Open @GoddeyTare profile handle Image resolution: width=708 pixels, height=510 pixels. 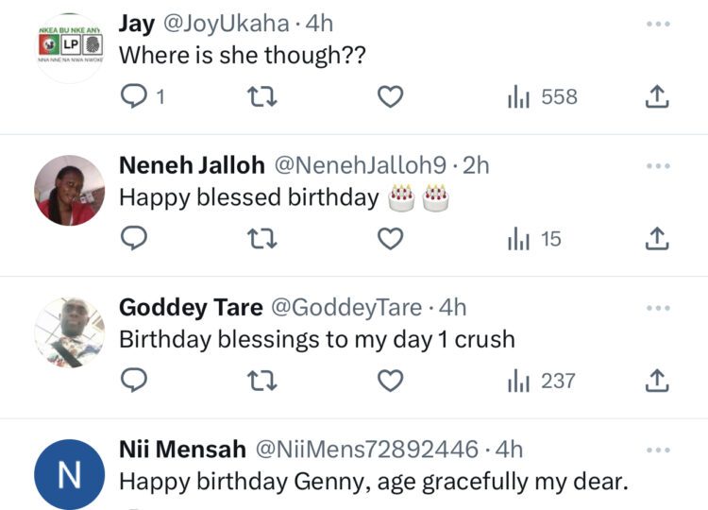(x=348, y=307)
